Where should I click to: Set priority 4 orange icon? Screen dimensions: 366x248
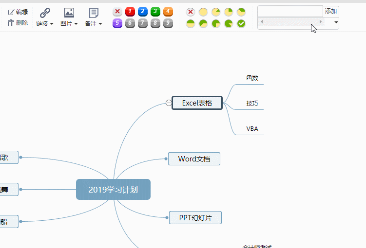tap(168, 12)
